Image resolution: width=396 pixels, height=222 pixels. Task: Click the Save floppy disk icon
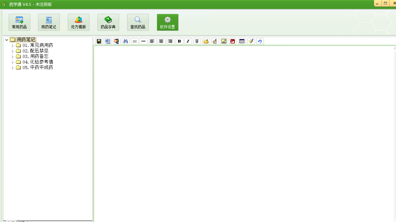point(99,41)
